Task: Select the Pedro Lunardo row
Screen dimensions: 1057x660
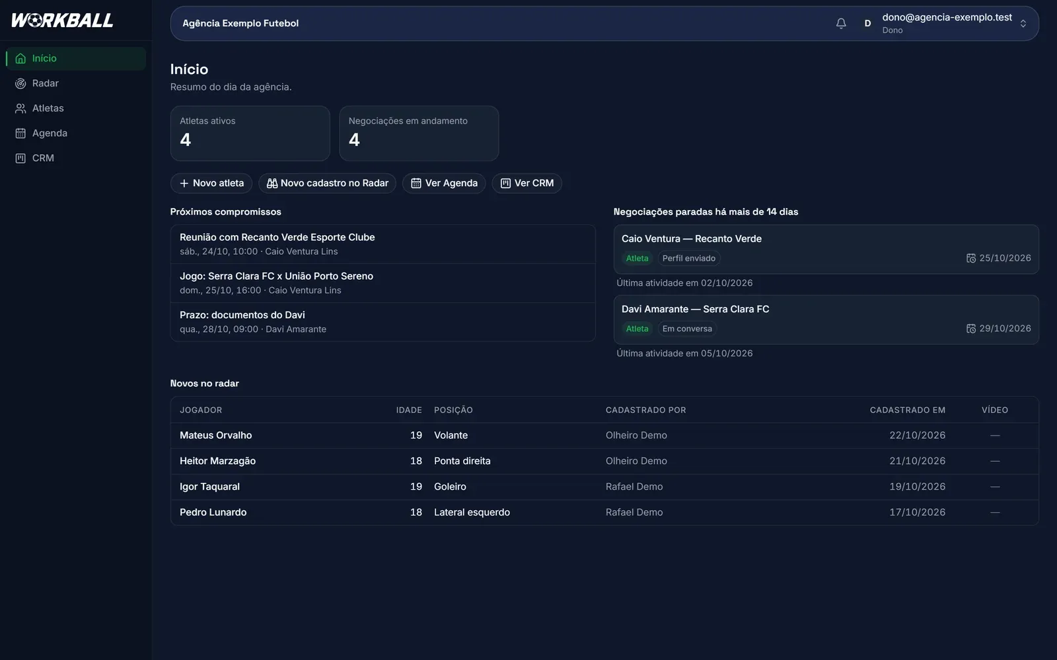Action: tap(604, 513)
